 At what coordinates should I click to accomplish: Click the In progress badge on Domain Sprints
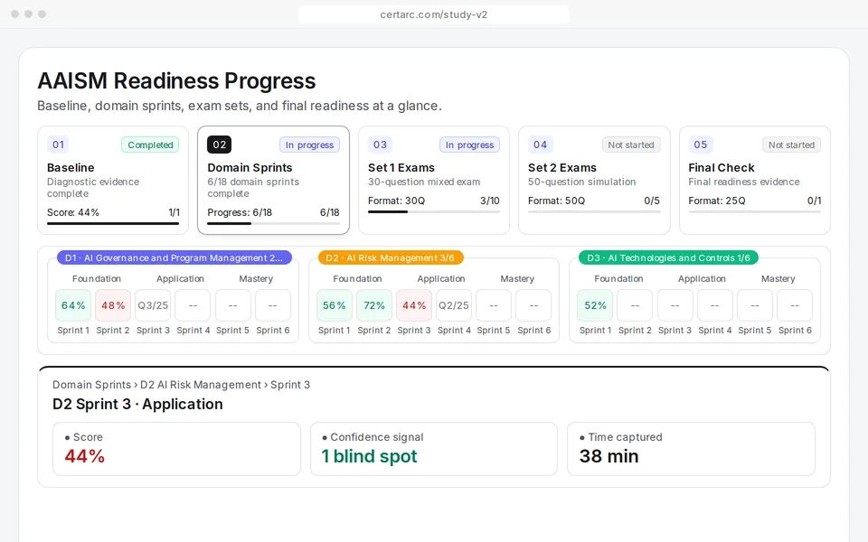309,145
